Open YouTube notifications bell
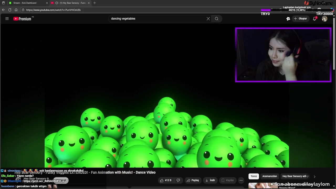Screen dimensions: 336x189 (x=314, y=19)
